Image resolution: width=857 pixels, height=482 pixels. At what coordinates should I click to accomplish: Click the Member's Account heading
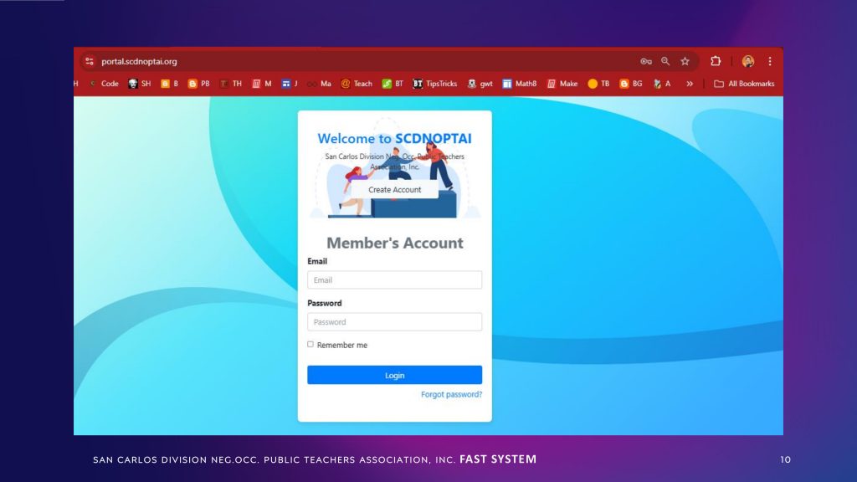(395, 243)
